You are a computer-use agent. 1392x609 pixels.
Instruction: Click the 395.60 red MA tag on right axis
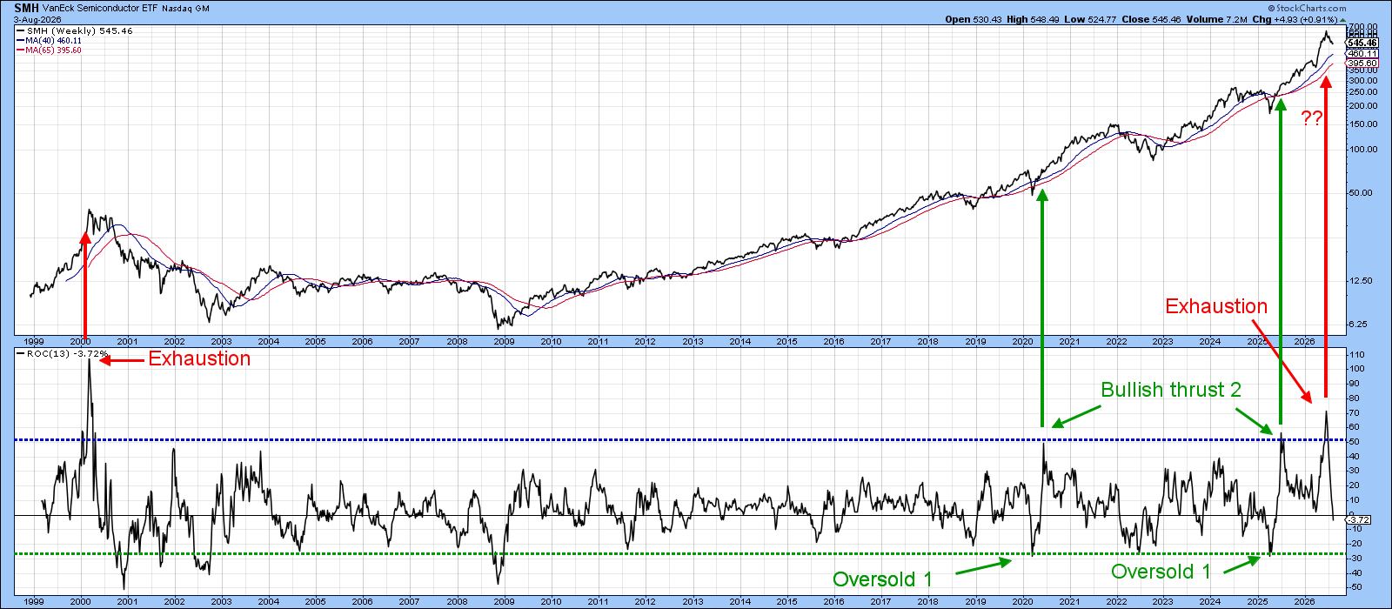click(x=1362, y=64)
